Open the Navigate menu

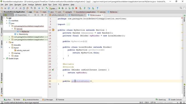pos(18,5)
